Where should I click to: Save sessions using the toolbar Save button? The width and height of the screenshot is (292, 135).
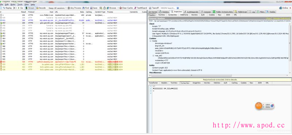94,8
